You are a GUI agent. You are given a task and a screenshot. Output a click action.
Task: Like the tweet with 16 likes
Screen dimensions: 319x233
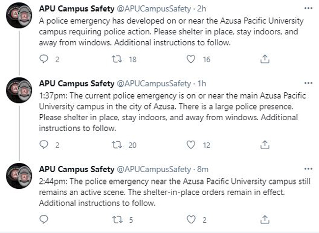click(x=191, y=59)
